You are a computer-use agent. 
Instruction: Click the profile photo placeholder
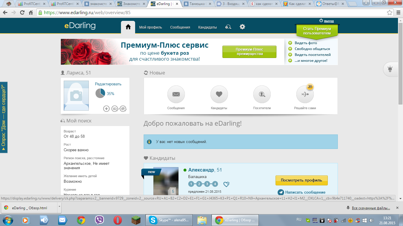pos(76,96)
